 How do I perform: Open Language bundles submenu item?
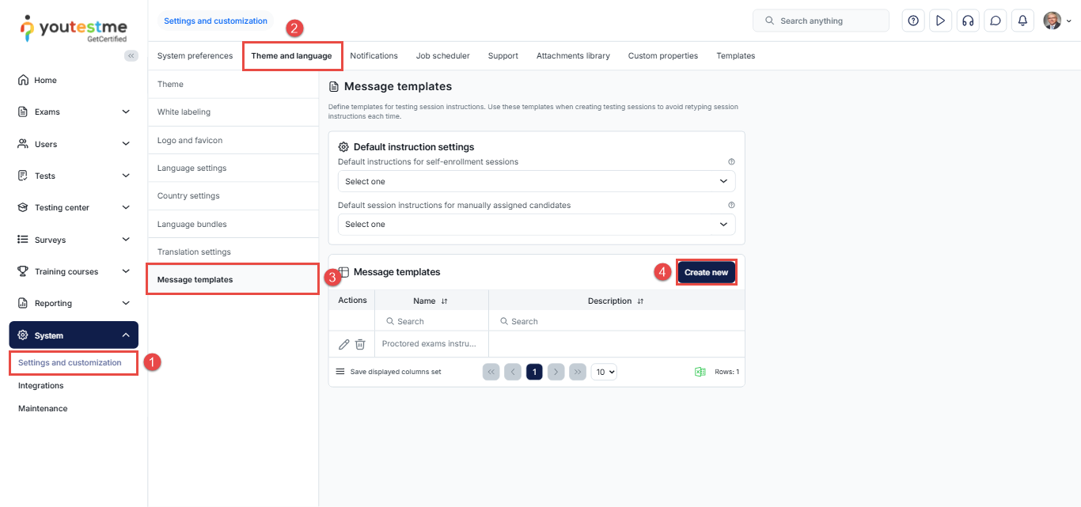(x=233, y=224)
